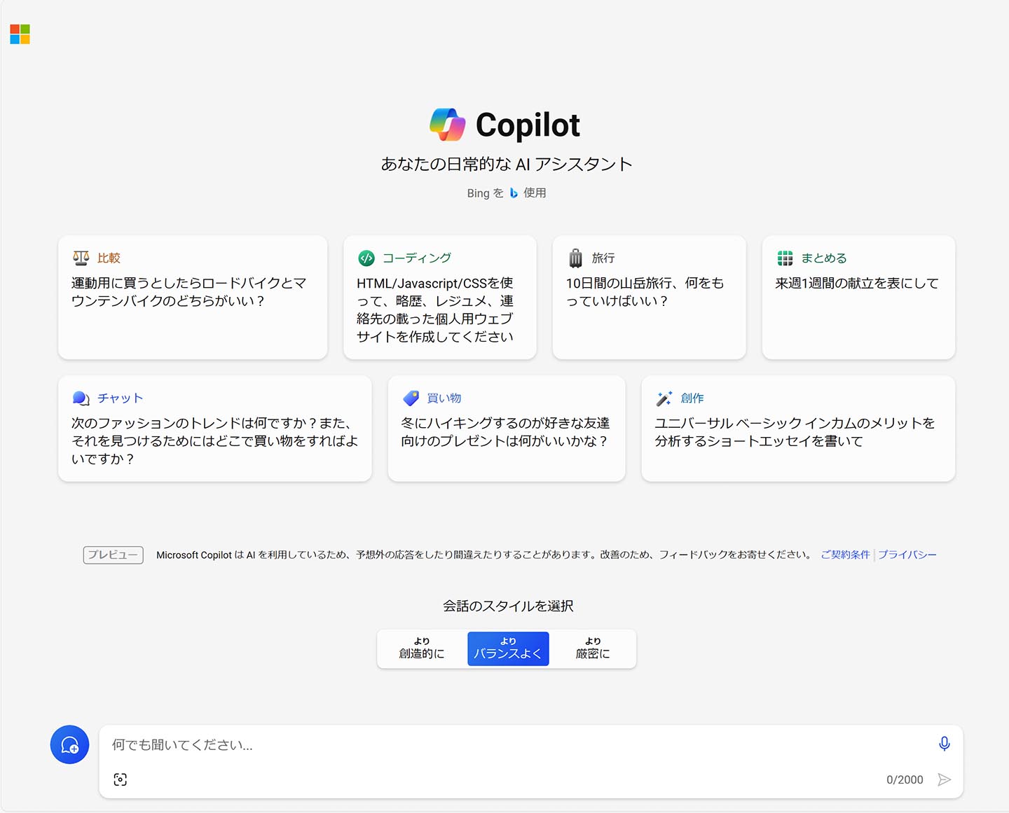Click the コーディング category label

click(417, 258)
